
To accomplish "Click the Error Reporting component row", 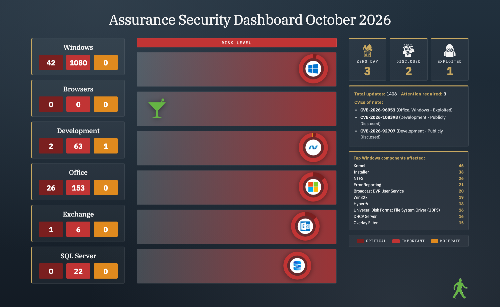I will [x=409, y=185].
